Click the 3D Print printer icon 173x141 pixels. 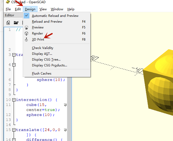(26, 40)
